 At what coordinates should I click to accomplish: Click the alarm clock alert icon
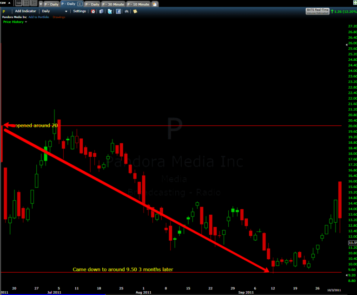click(x=93, y=11)
